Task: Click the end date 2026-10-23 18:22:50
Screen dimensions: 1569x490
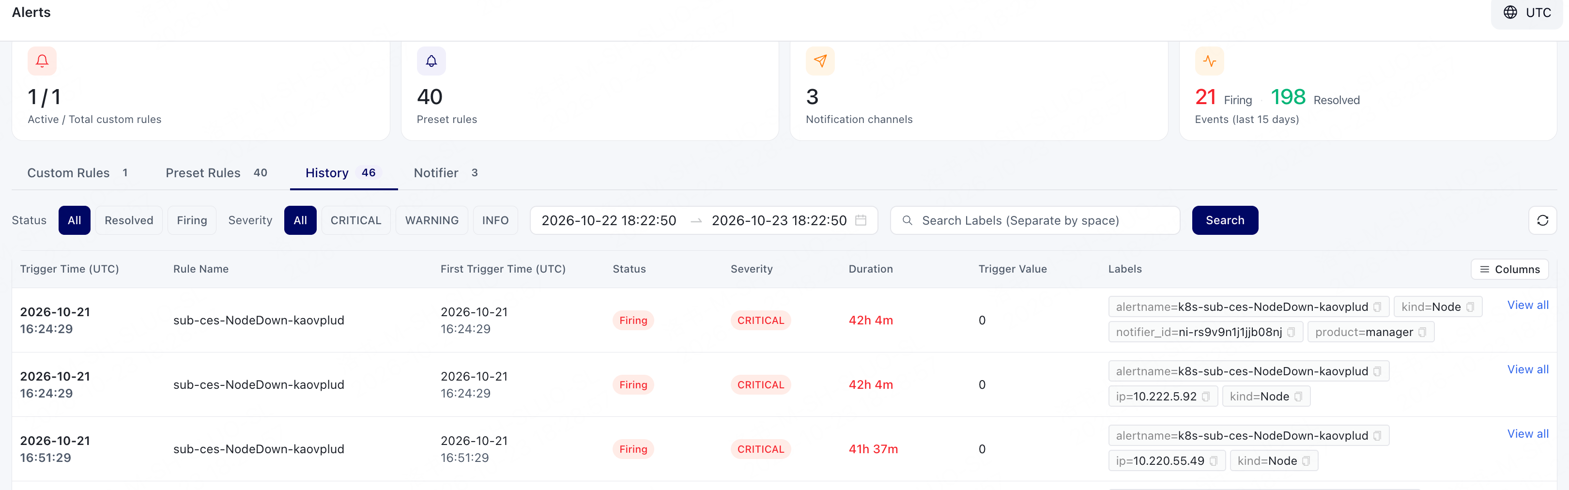Action: coord(779,220)
